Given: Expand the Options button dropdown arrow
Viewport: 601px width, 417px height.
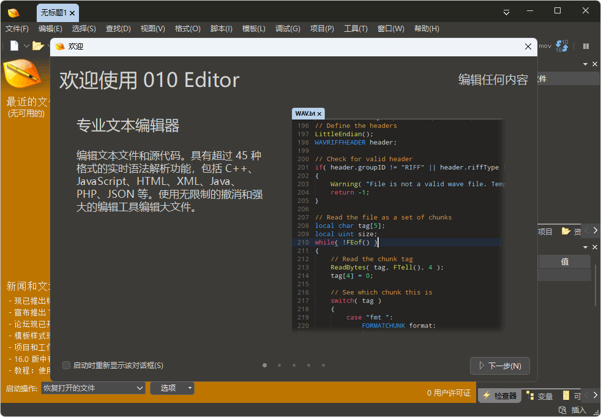Looking at the screenshot, I should click(x=190, y=388).
